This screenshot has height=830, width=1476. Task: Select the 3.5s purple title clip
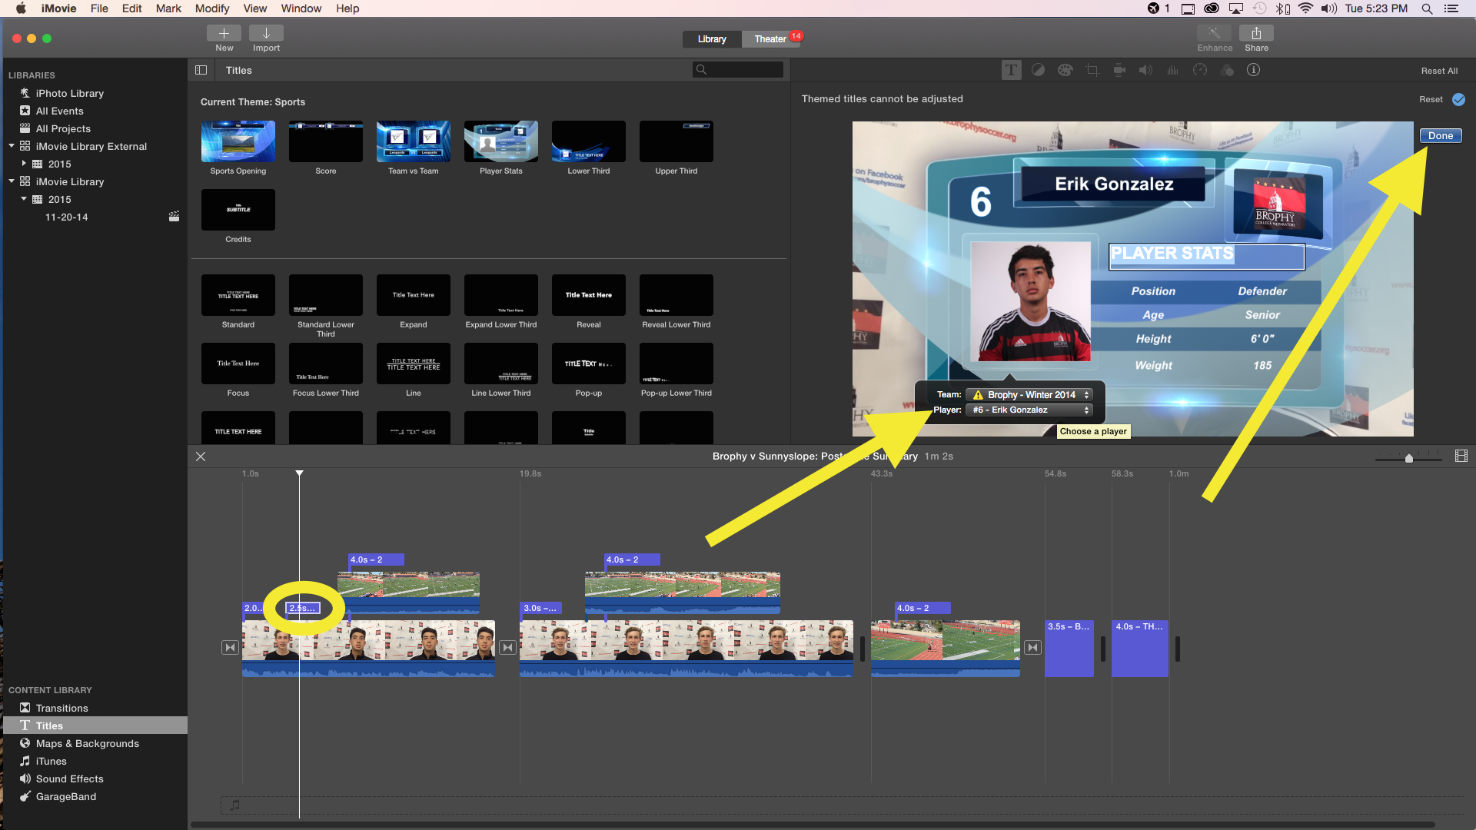click(x=1069, y=649)
